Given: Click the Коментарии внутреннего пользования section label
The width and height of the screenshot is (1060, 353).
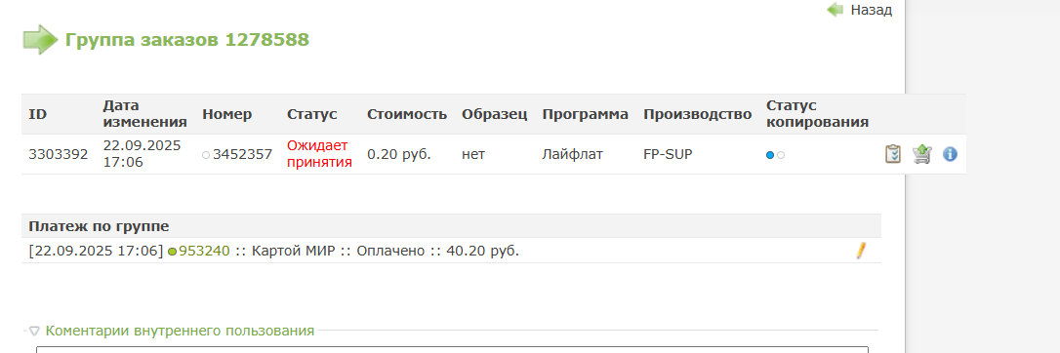Looking at the screenshot, I should [x=180, y=331].
